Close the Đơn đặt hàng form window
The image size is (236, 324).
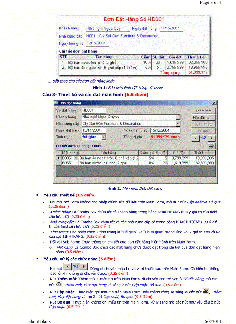click(x=214, y=102)
